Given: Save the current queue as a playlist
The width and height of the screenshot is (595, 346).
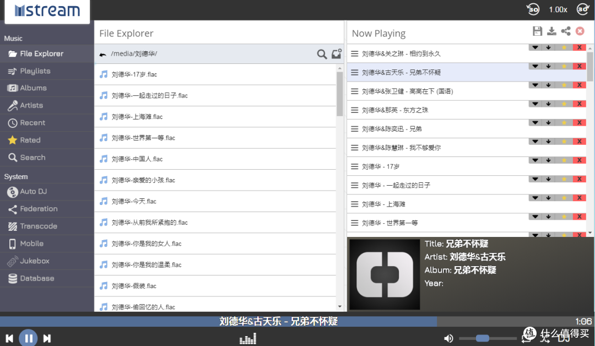Looking at the screenshot, I should point(537,31).
